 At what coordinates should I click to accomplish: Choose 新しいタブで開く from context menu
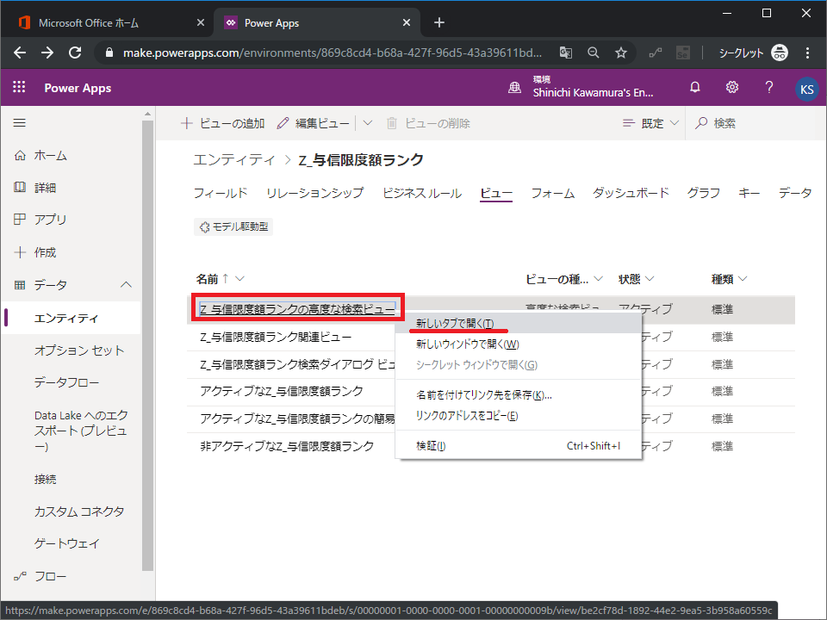(x=454, y=323)
